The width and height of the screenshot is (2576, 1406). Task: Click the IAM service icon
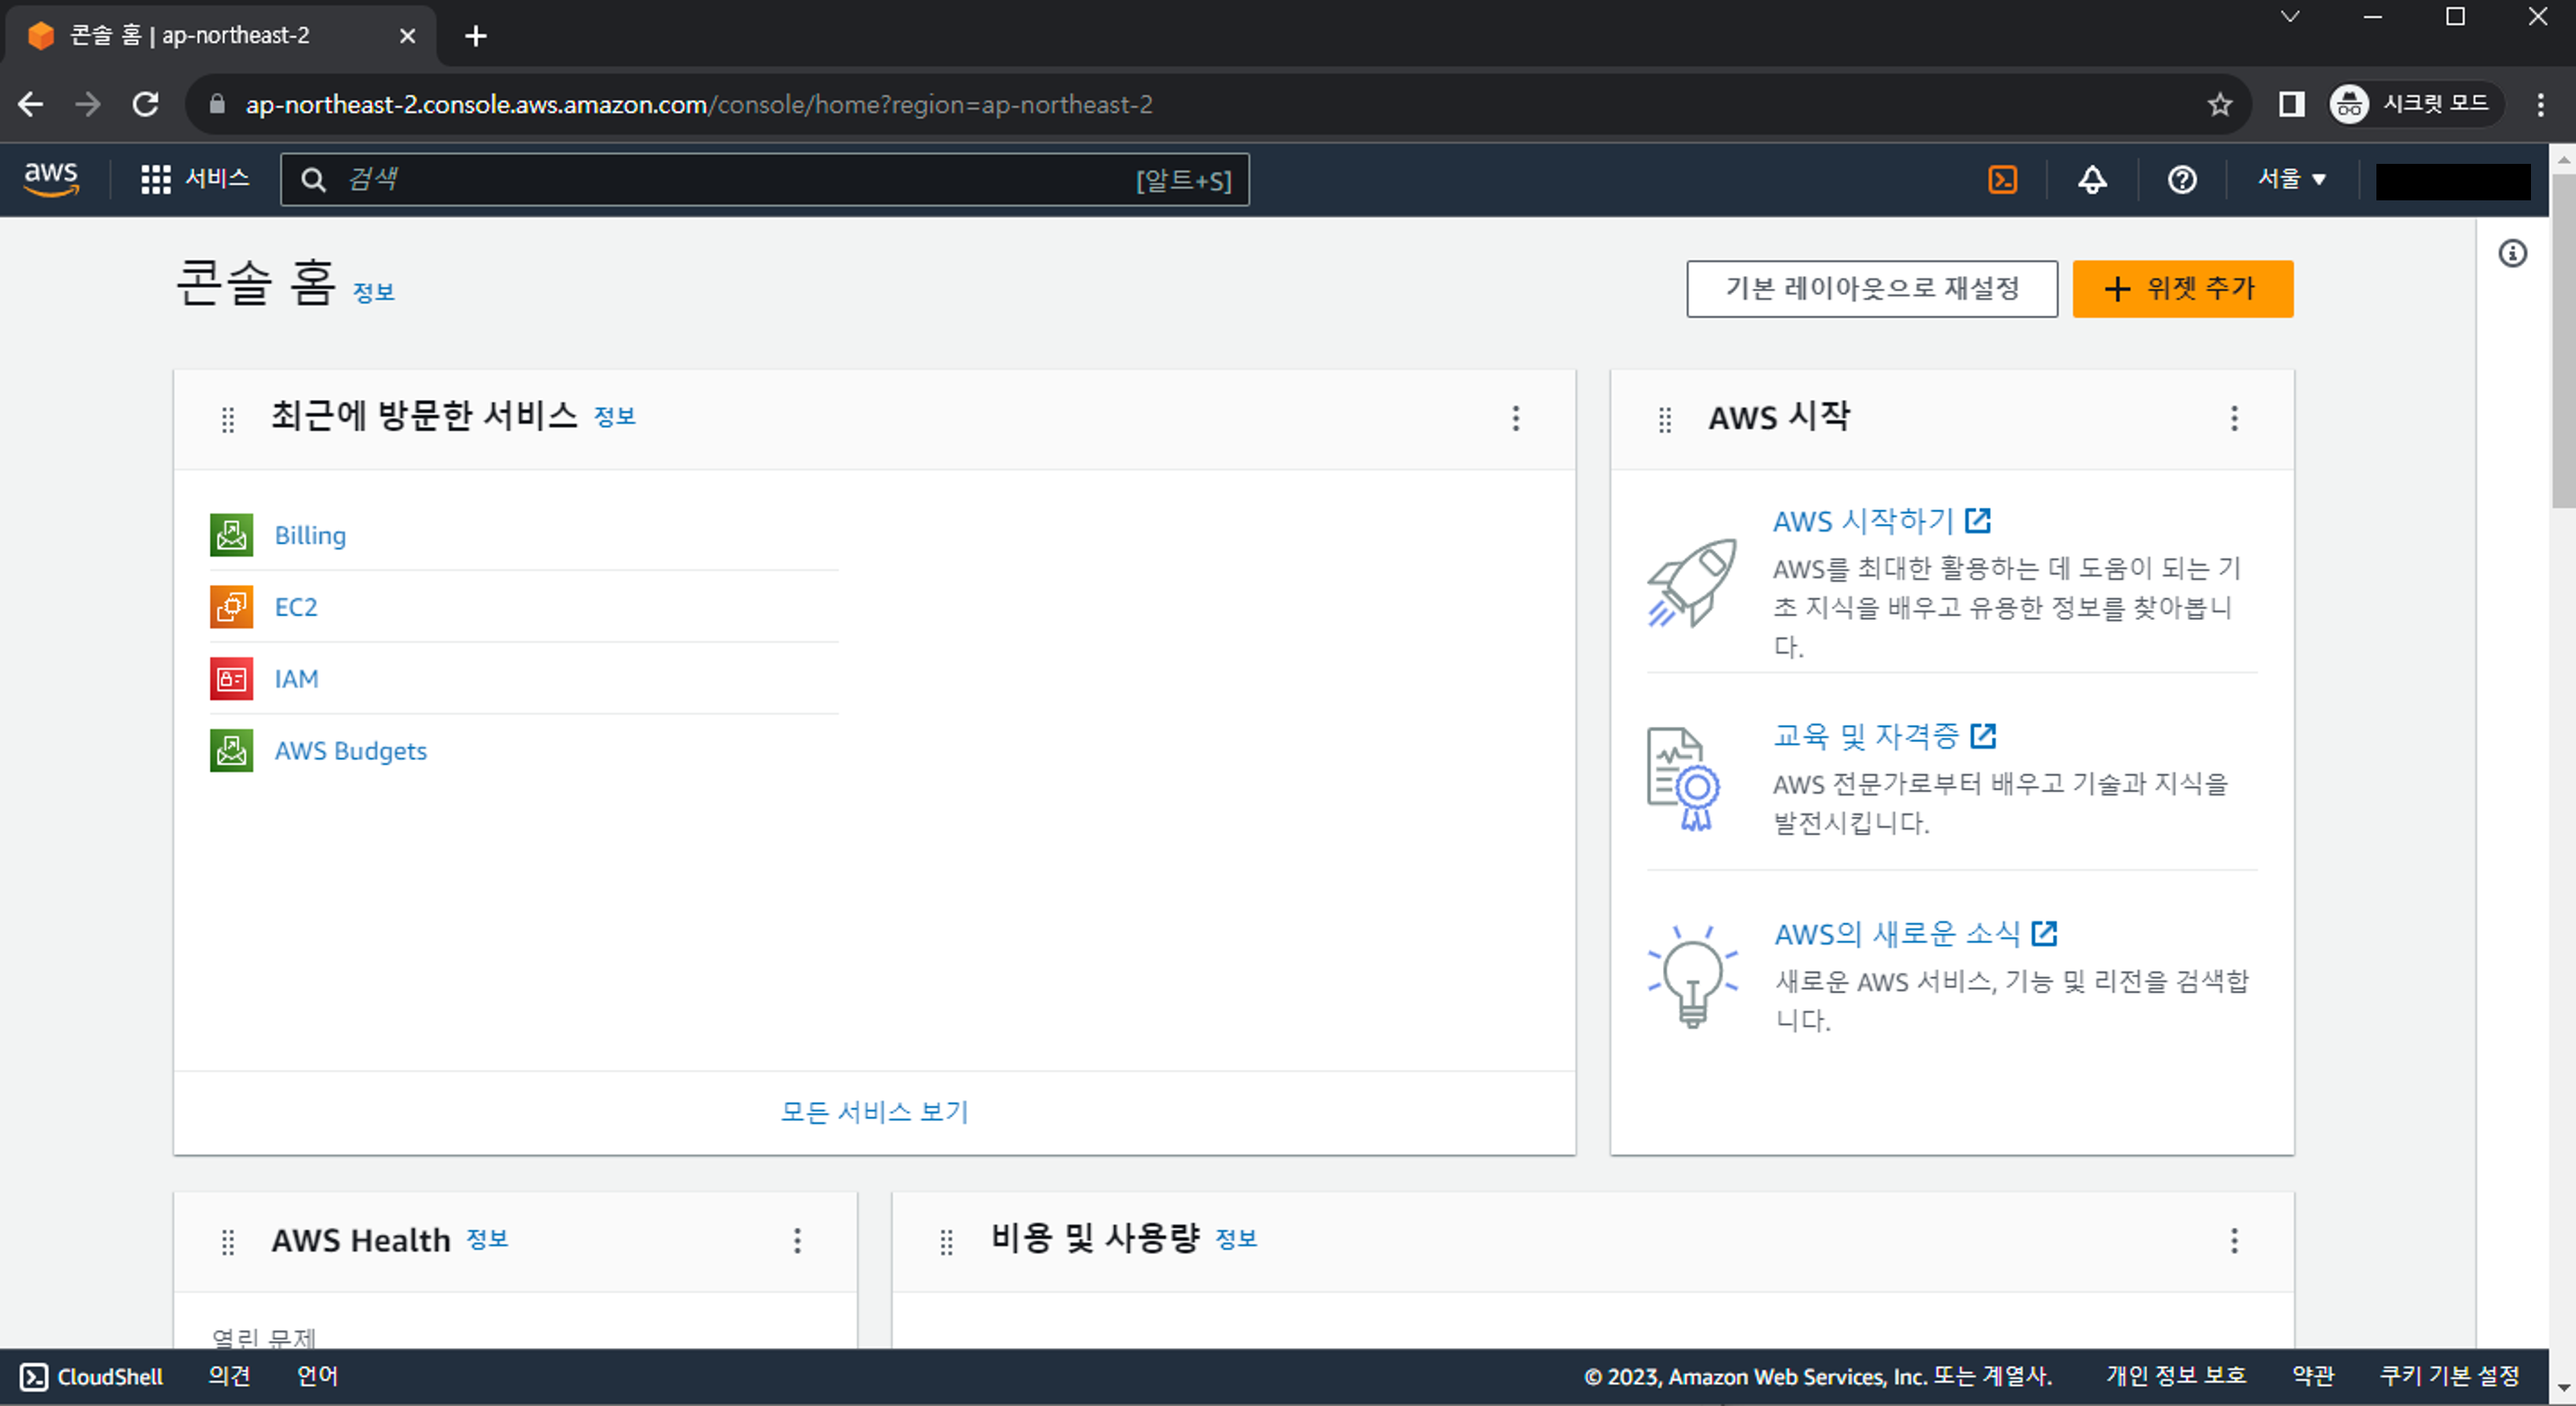point(231,679)
